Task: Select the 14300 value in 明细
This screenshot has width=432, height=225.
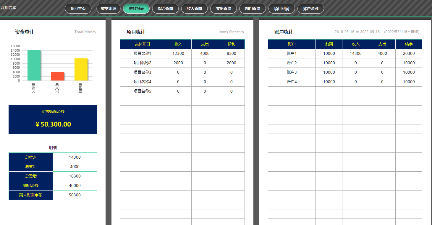Action: tap(75, 157)
